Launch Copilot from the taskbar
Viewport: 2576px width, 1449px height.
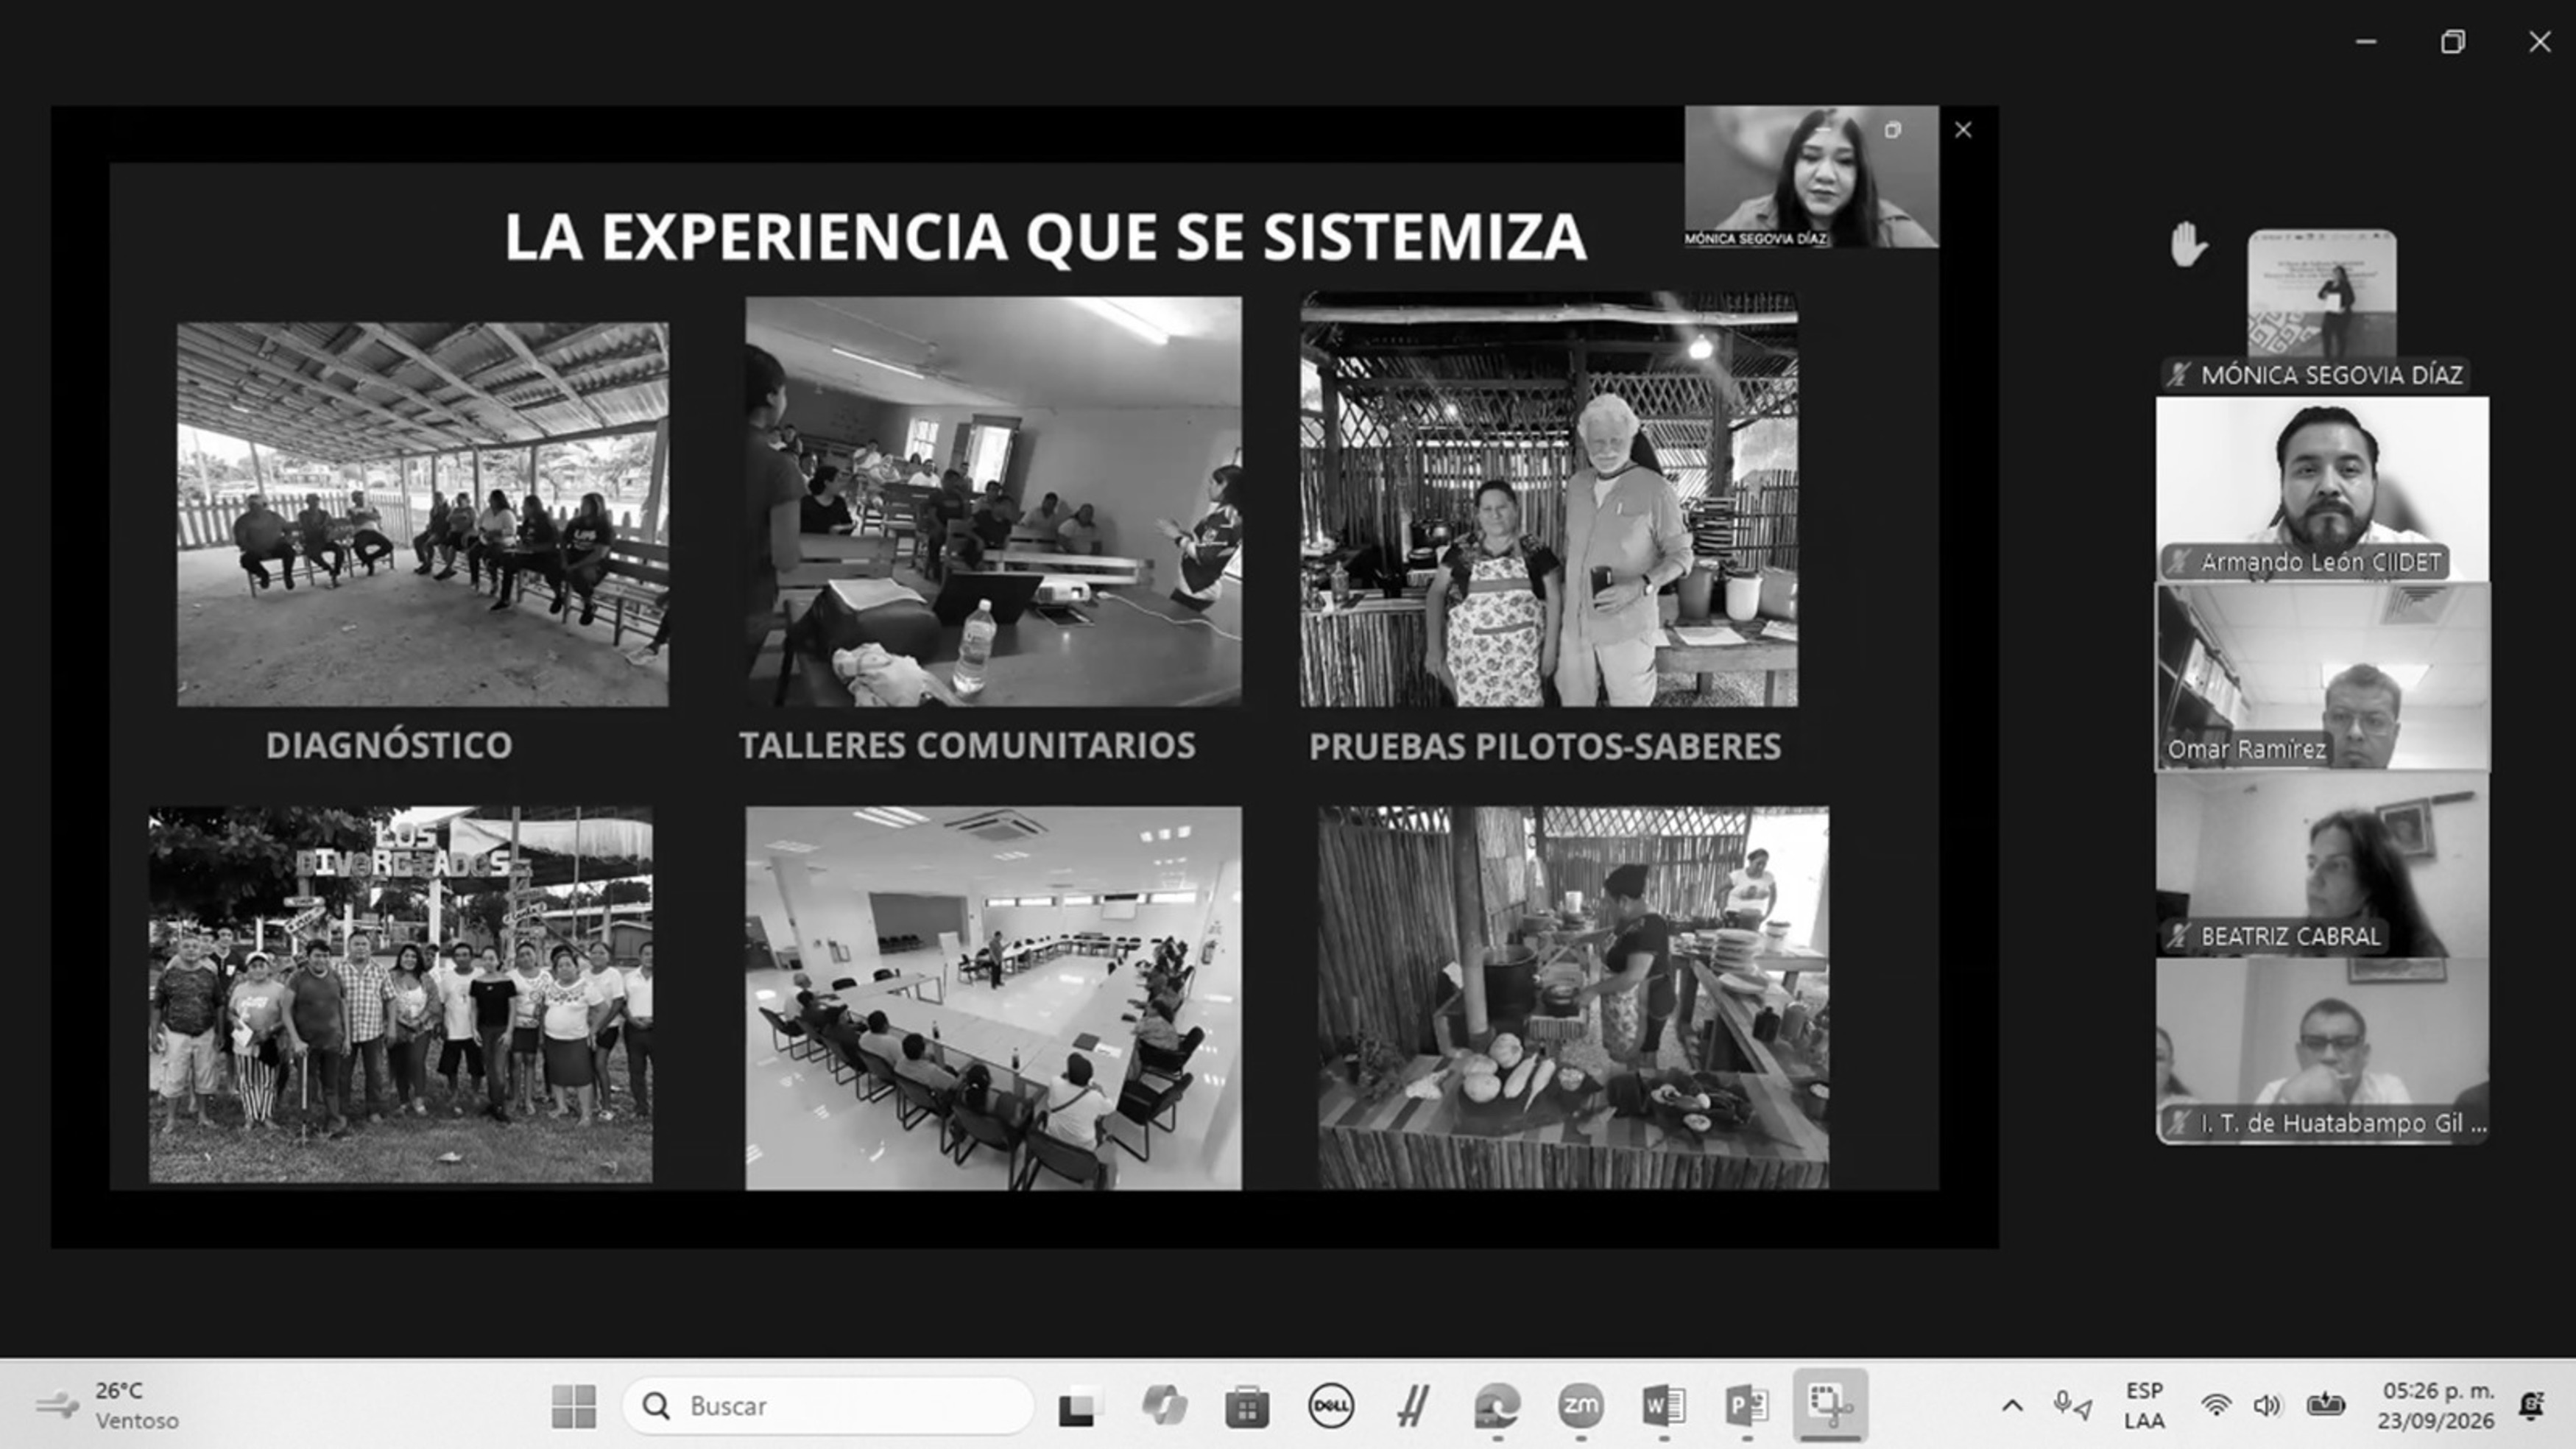[x=1163, y=1406]
